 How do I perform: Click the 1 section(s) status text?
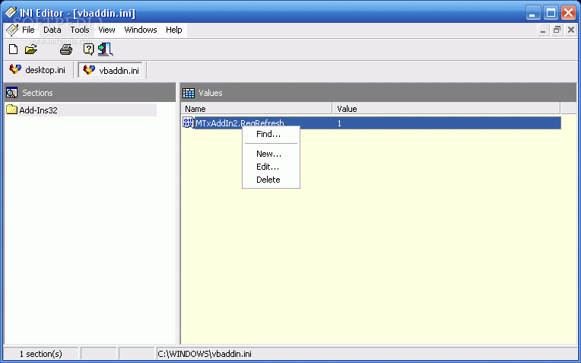41,354
